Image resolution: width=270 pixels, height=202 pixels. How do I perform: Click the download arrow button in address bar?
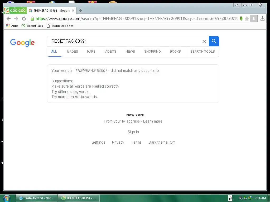click(x=254, y=19)
